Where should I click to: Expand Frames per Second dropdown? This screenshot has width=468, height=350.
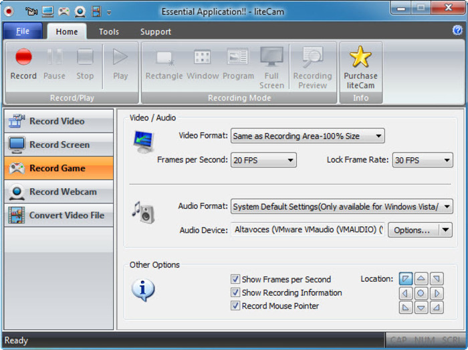263,161
